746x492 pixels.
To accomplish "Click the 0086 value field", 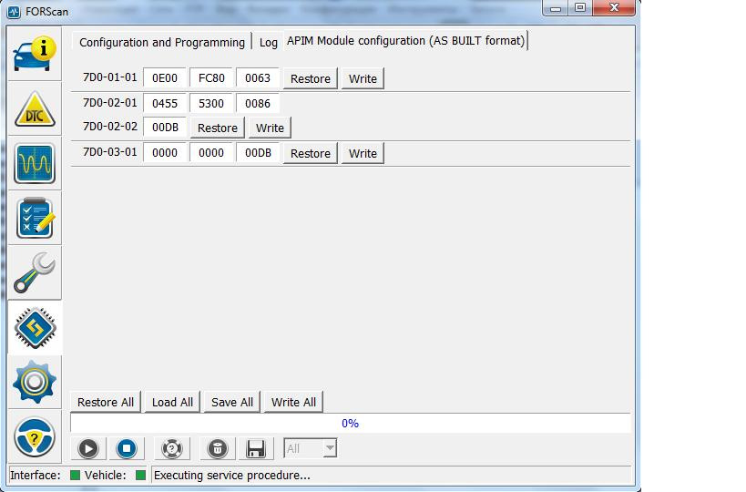I will [258, 103].
